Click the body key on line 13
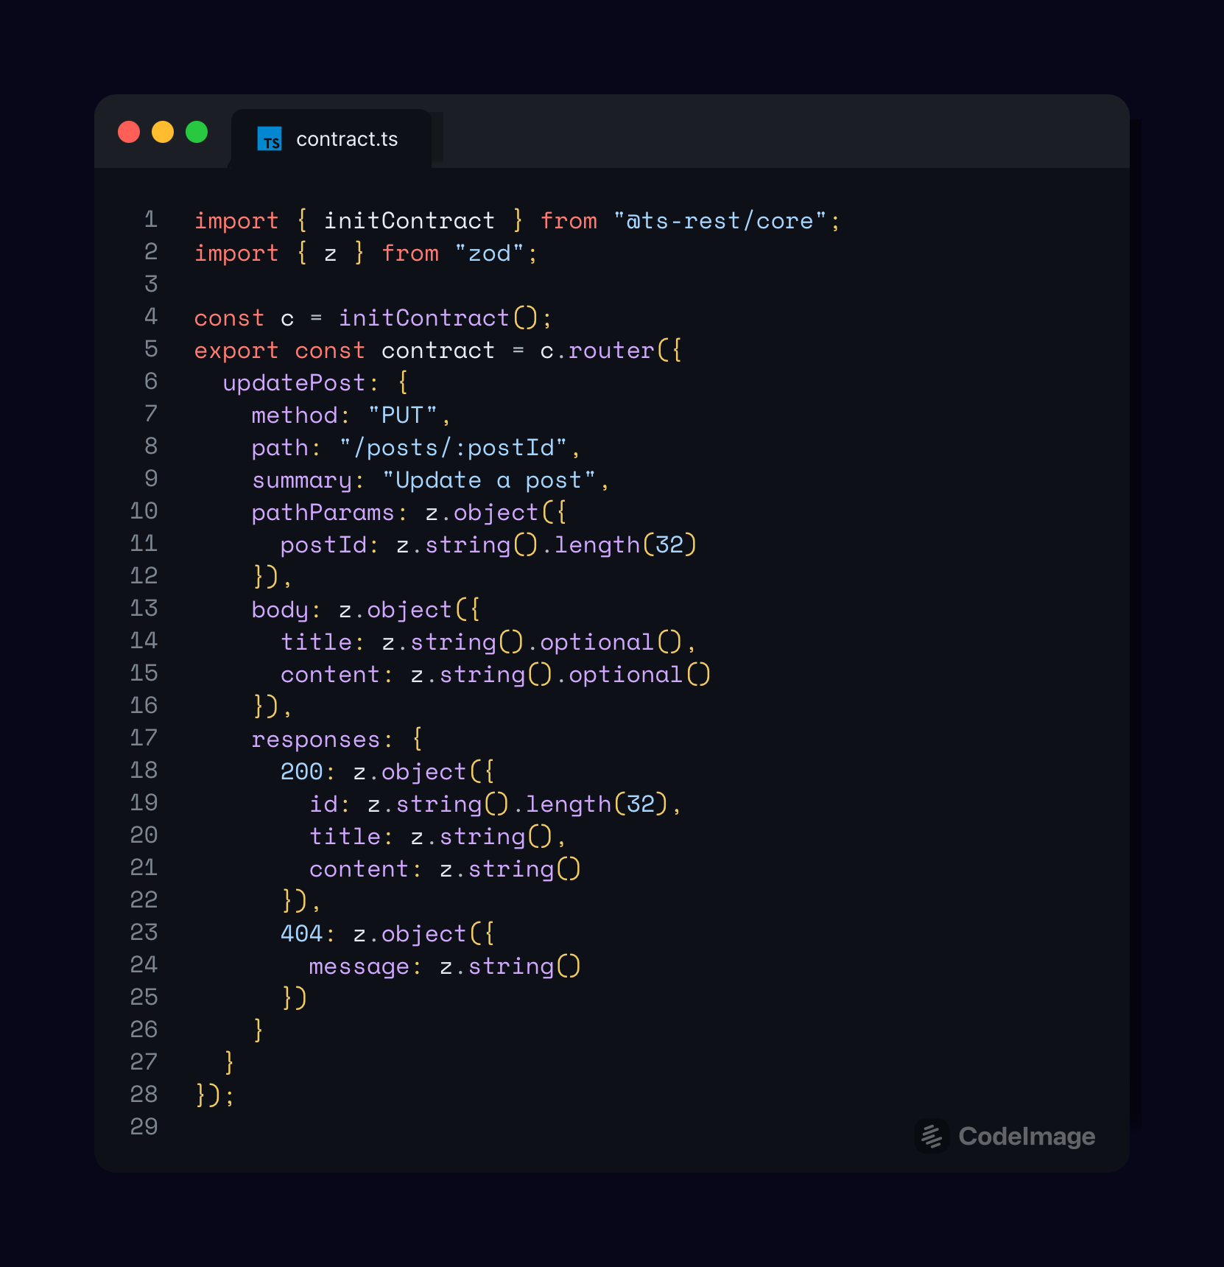The width and height of the screenshot is (1224, 1267). (280, 610)
